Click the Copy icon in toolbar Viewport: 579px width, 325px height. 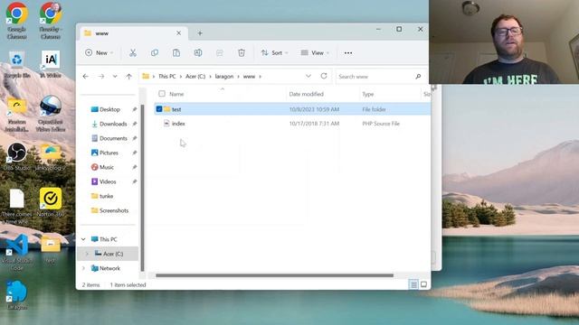click(155, 53)
